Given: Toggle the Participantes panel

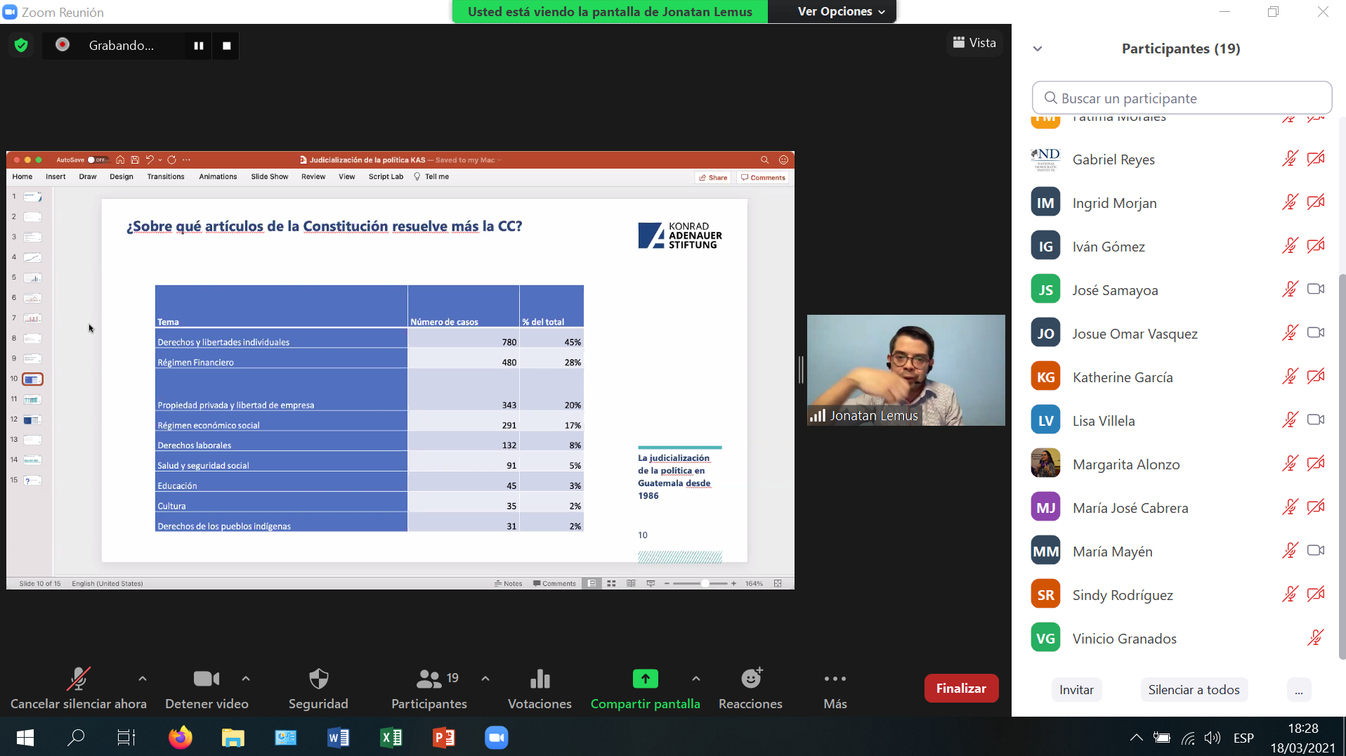Looking at the screenshot, I should (429, 679).
